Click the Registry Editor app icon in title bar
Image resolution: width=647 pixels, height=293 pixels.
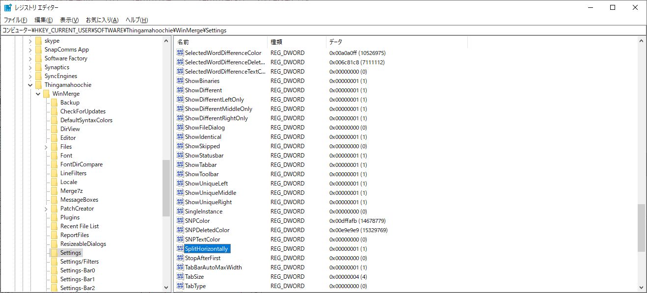[8, 7]
